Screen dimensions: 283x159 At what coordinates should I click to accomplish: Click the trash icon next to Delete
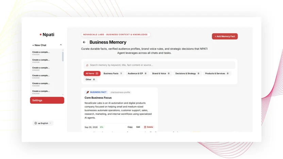pyautogui.click(x=145, y=127)
